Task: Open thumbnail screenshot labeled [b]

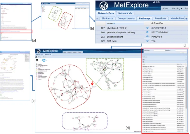Action: click(x=65, y=16)
